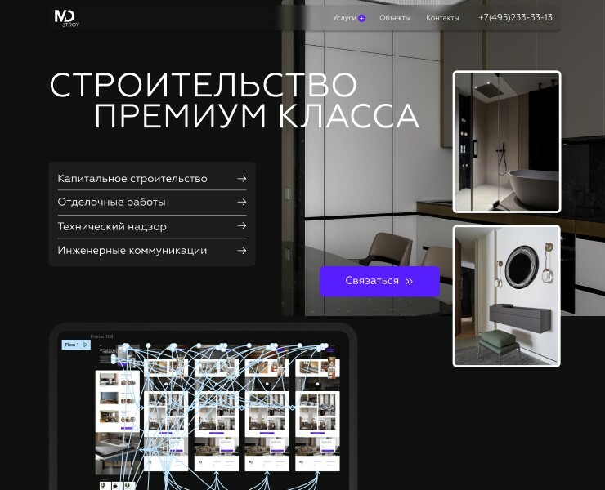Open the bathroom interior photo
605x490 pixels.
507,141
